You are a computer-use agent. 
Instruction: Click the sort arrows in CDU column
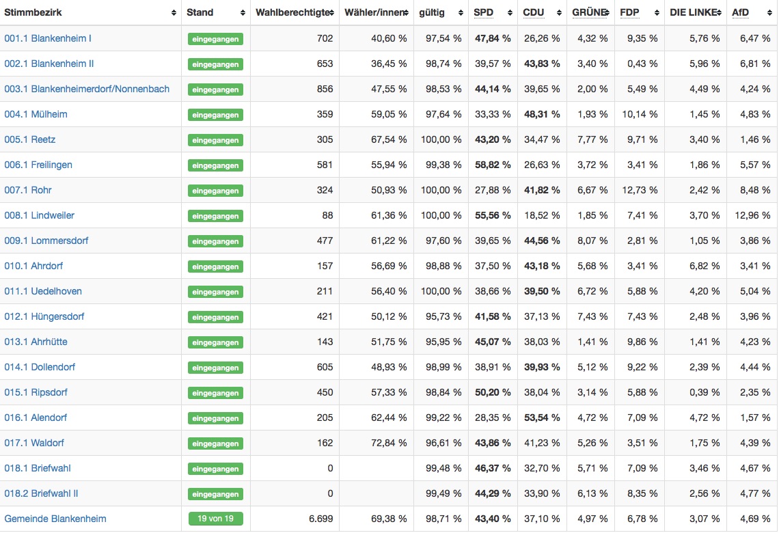pos(558,13)
